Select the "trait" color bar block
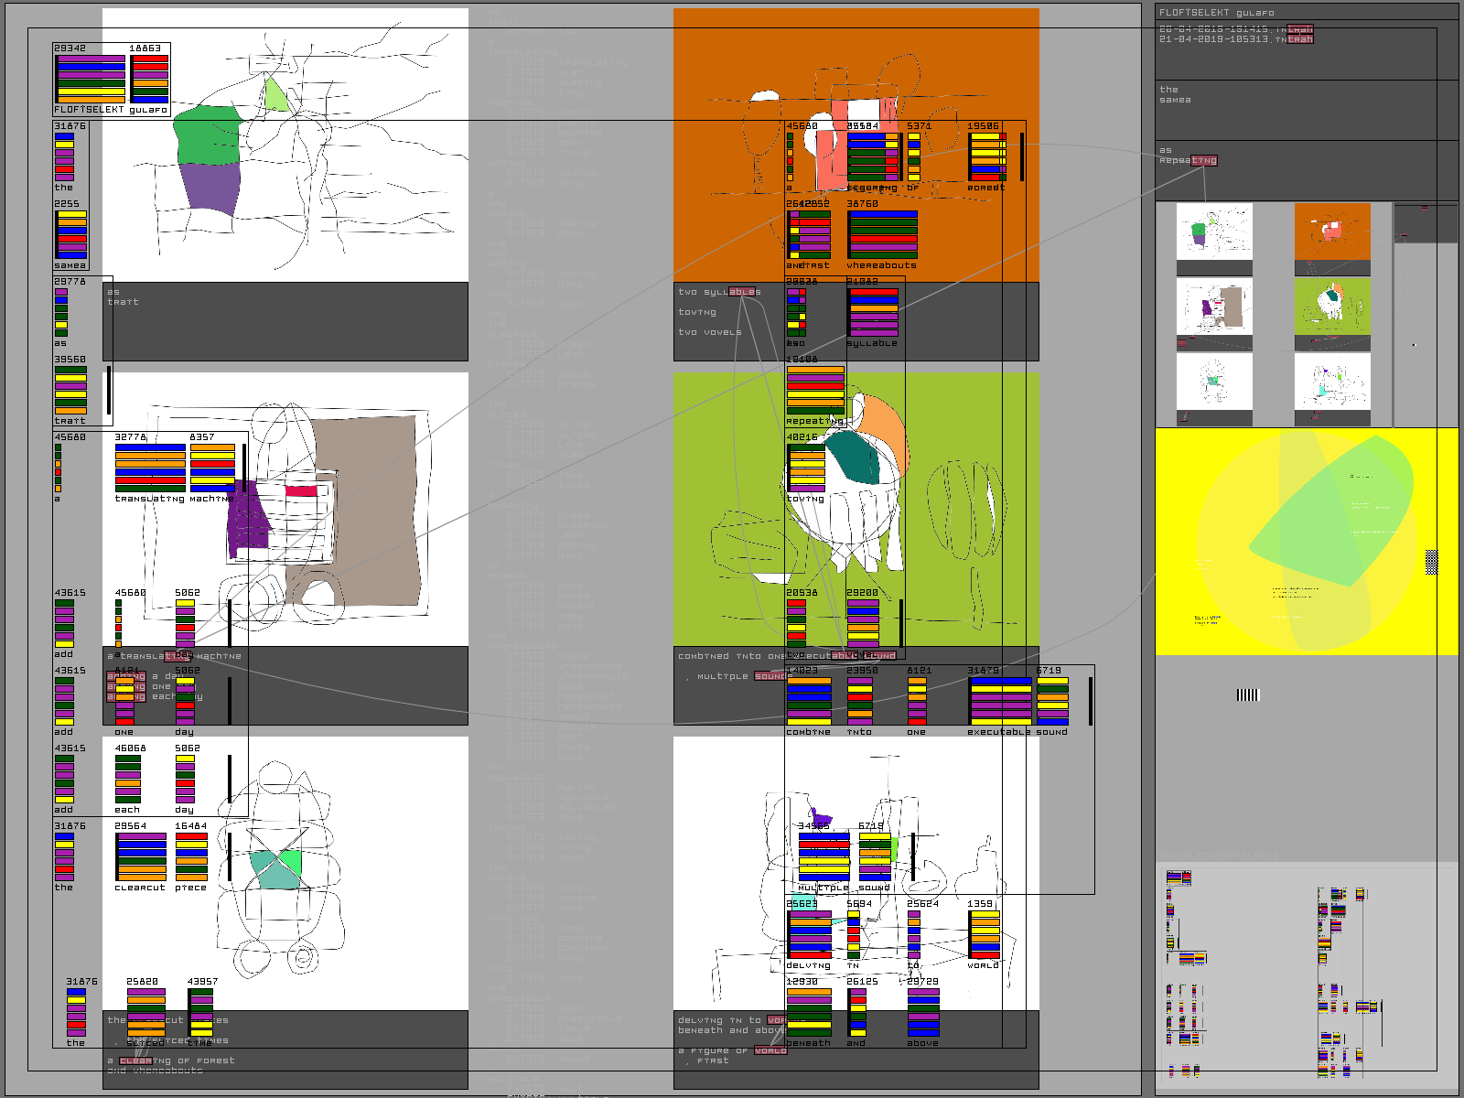This screenshot has height=1098, width=1464. pos(70,391)
